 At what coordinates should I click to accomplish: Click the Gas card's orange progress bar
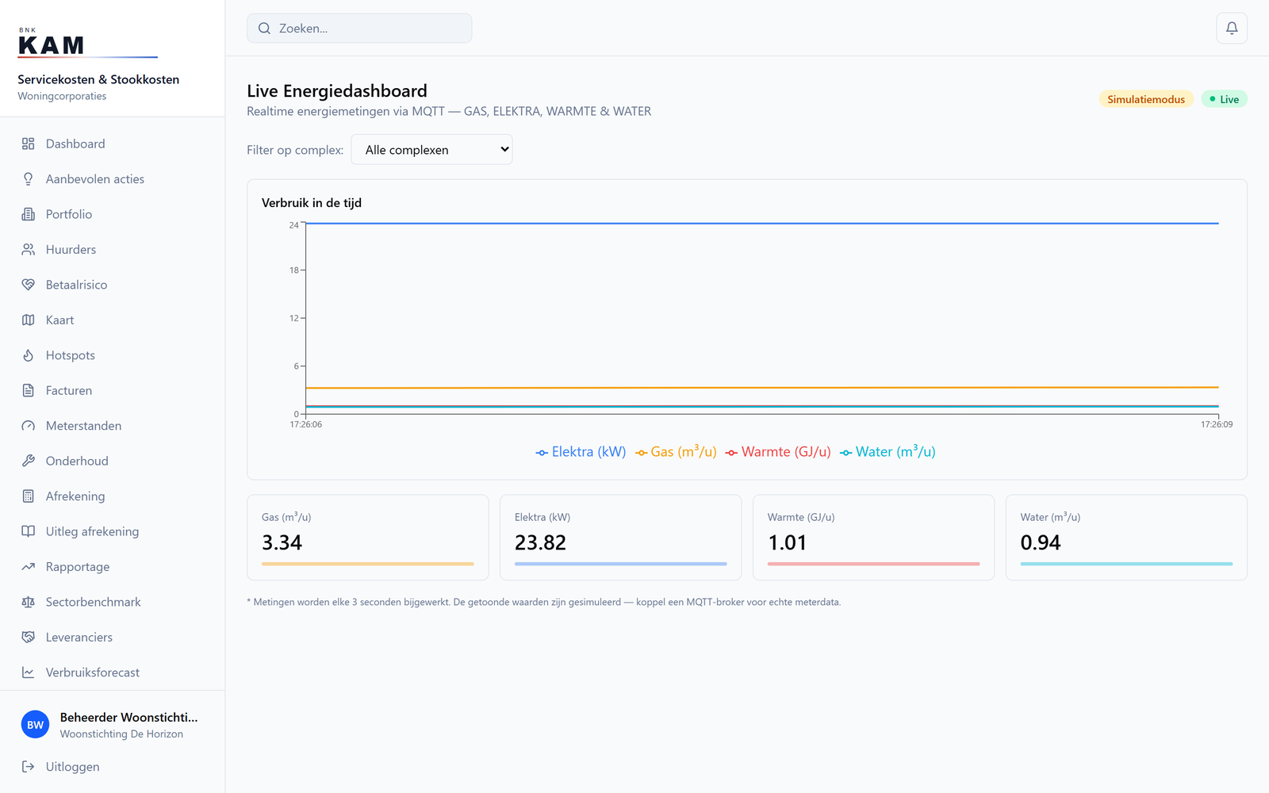tap(368, 564)
